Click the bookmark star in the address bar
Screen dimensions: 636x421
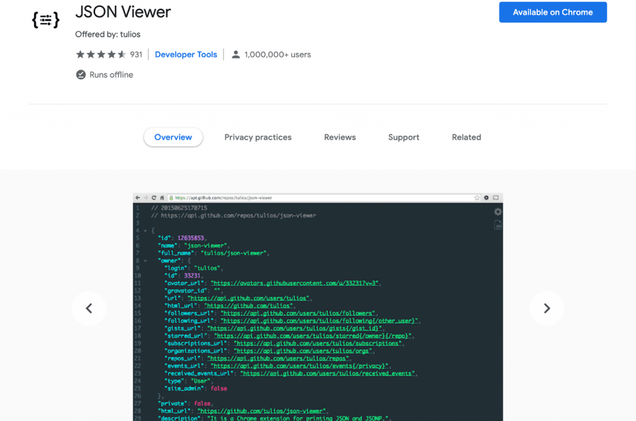tap(476, 197)
